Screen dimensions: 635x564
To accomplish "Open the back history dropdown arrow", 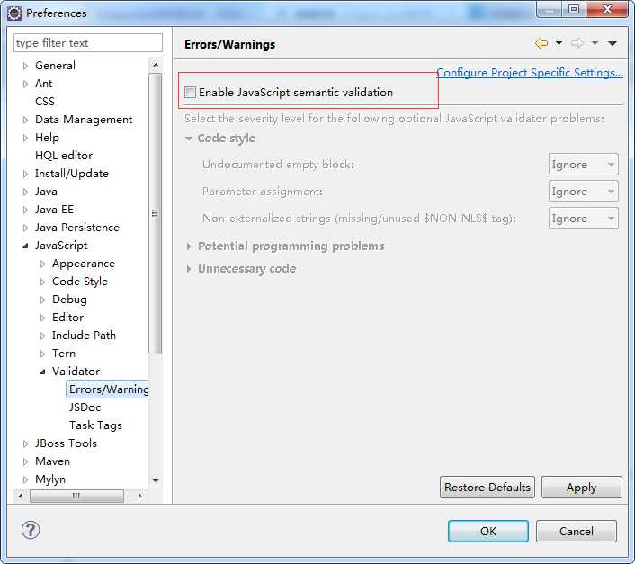I will tap(559, 43).
